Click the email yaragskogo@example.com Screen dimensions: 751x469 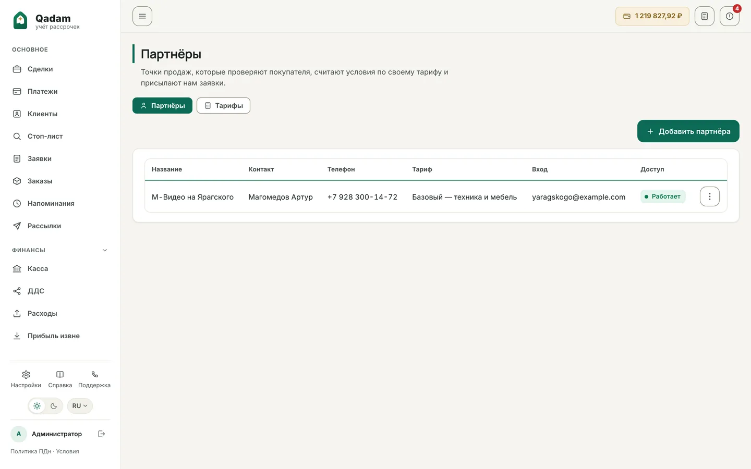click(x=578, y=197)
